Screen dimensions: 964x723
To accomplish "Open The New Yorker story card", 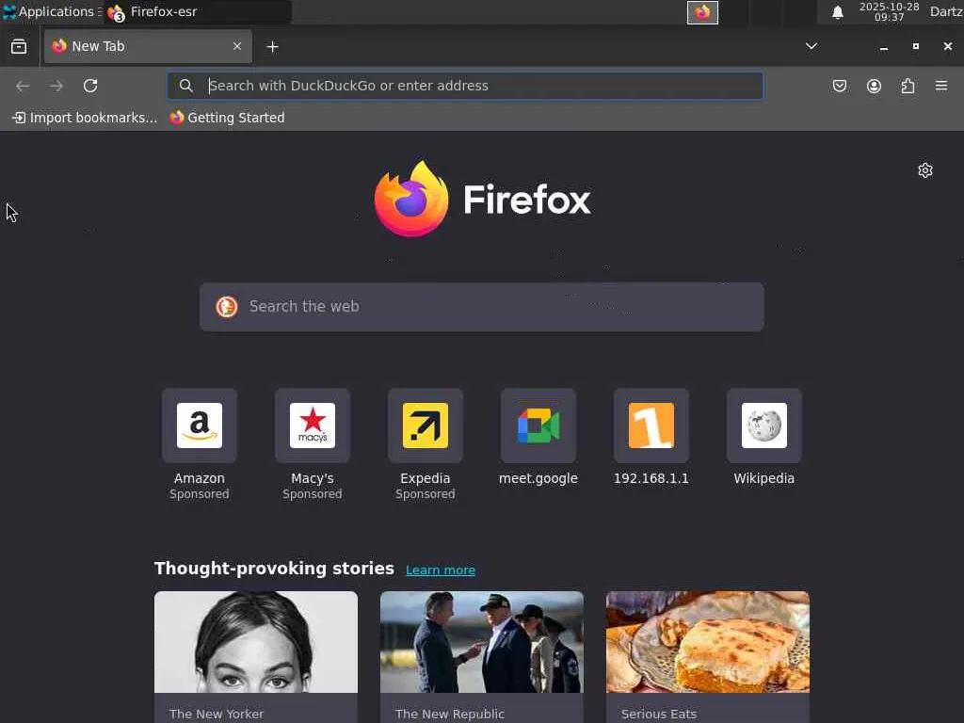I will tap(256, 656).
